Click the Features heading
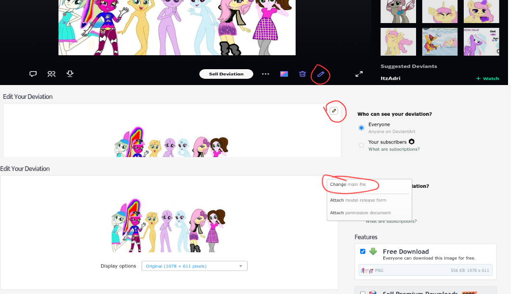Viewport: 522px width, 294px height. click(x=366, y=237)
